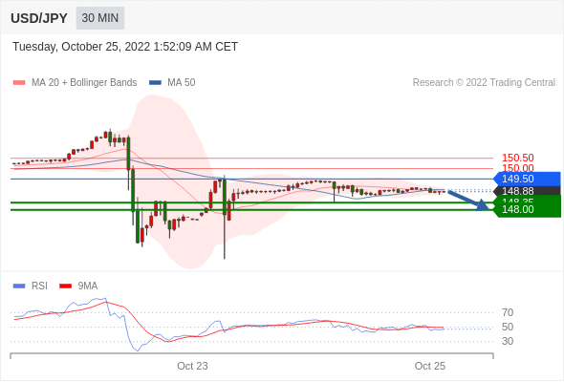The height and width of the screenshot is (382, 564).
Task: Toggle the MA 50 legend entry
Action: 172,82
